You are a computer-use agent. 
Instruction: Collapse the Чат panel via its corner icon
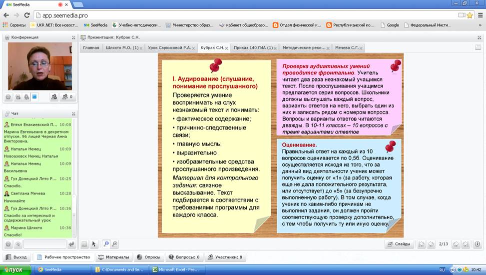tap(73, 113)
